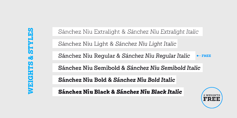Pick the upright "Sánchez Niu Regular" sample
Image resolution: width=237 pixels, height=118 pixels.
click(86, 56)
